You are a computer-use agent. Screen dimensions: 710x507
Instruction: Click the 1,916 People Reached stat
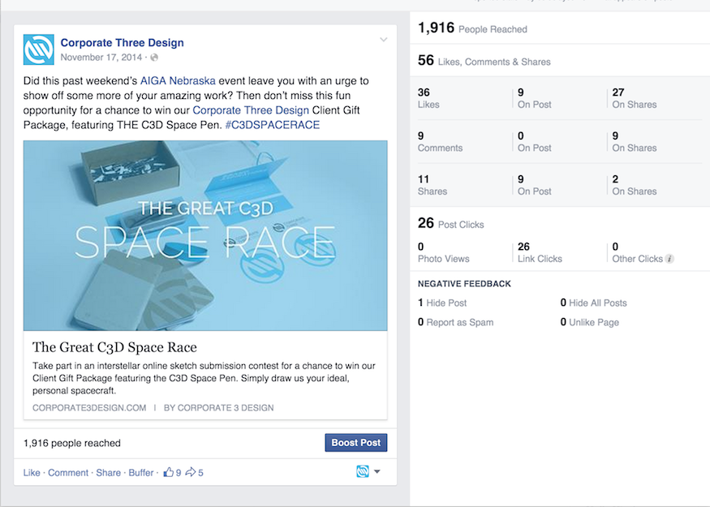[x=472, y=28]
